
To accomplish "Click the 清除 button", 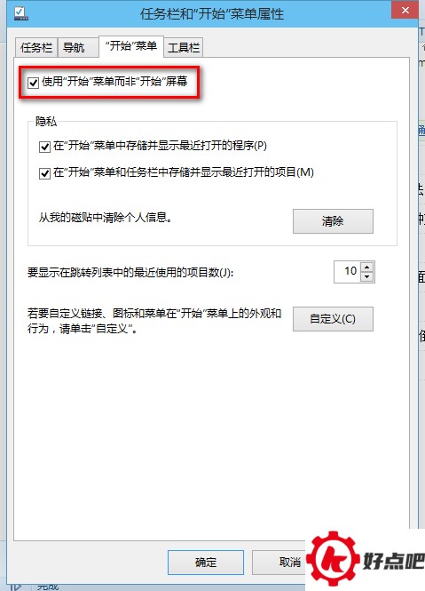I will click(333, 221).
